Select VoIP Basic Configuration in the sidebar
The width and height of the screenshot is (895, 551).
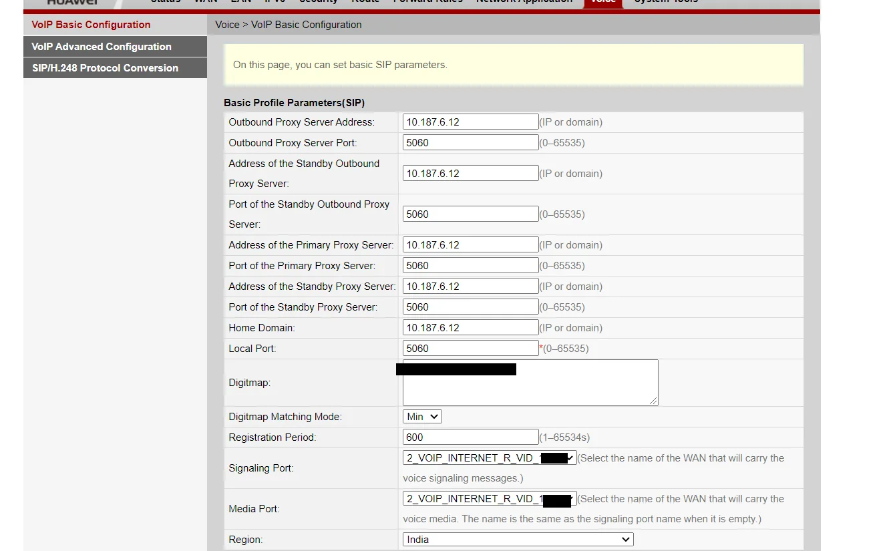(91, 25)
